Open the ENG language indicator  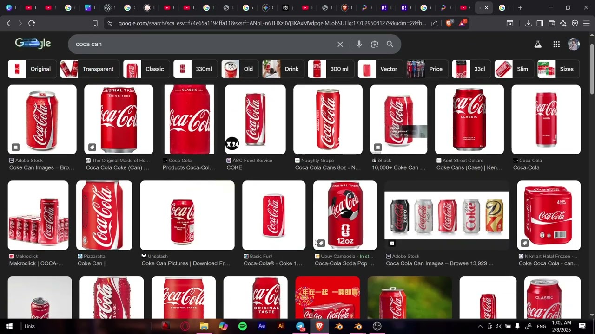[x=542, y=326]
